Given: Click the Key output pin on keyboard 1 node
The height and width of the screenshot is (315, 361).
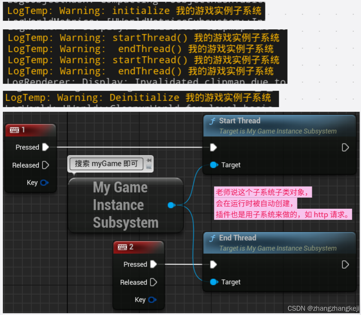Looking at the screenshot, I should click(x=44, y=183).
